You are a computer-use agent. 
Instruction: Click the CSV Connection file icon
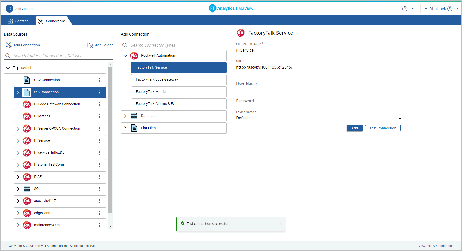[27, 80]
